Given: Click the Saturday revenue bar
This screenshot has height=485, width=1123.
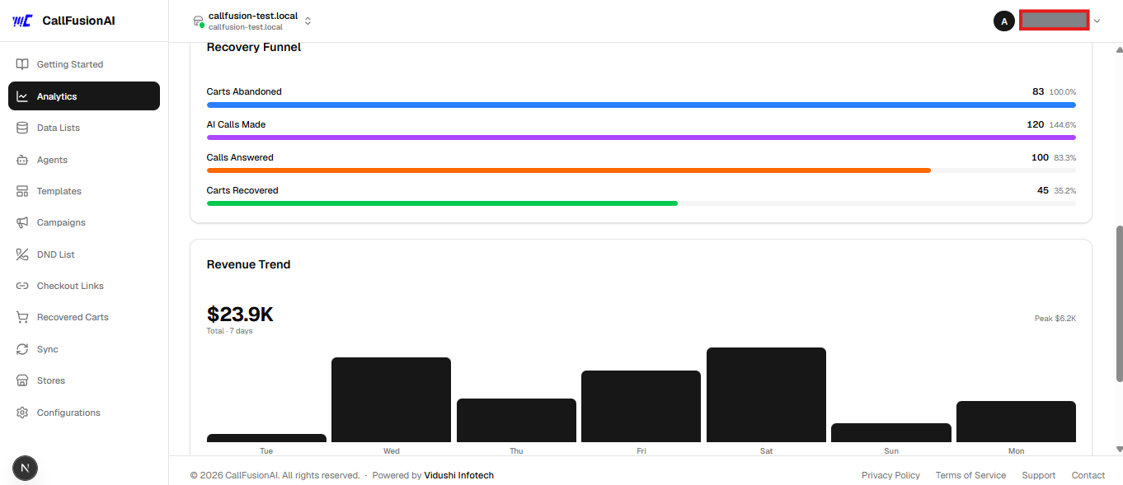Looking at the screenshot, I should [766, 395].
